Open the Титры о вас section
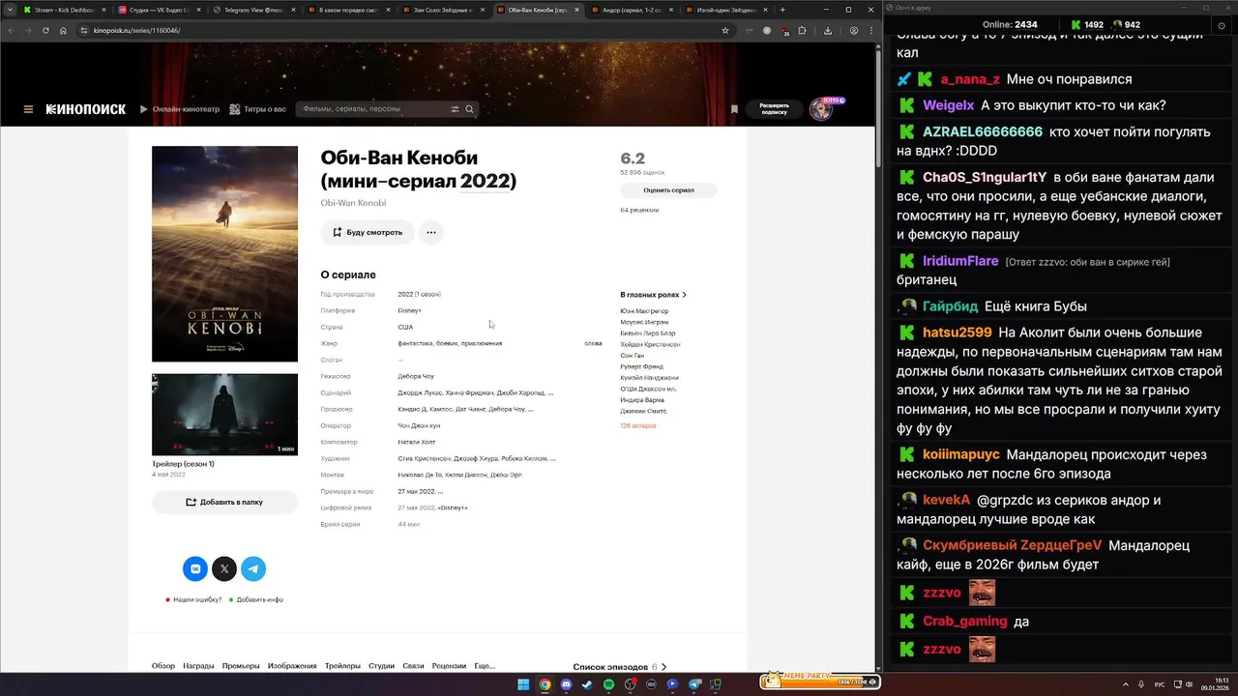Screen dimensions: 1238x696 coord(258,109)
